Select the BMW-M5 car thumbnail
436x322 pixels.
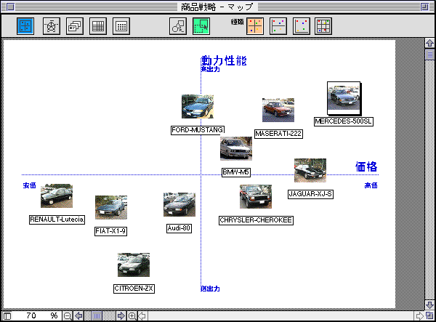[236, 148]
